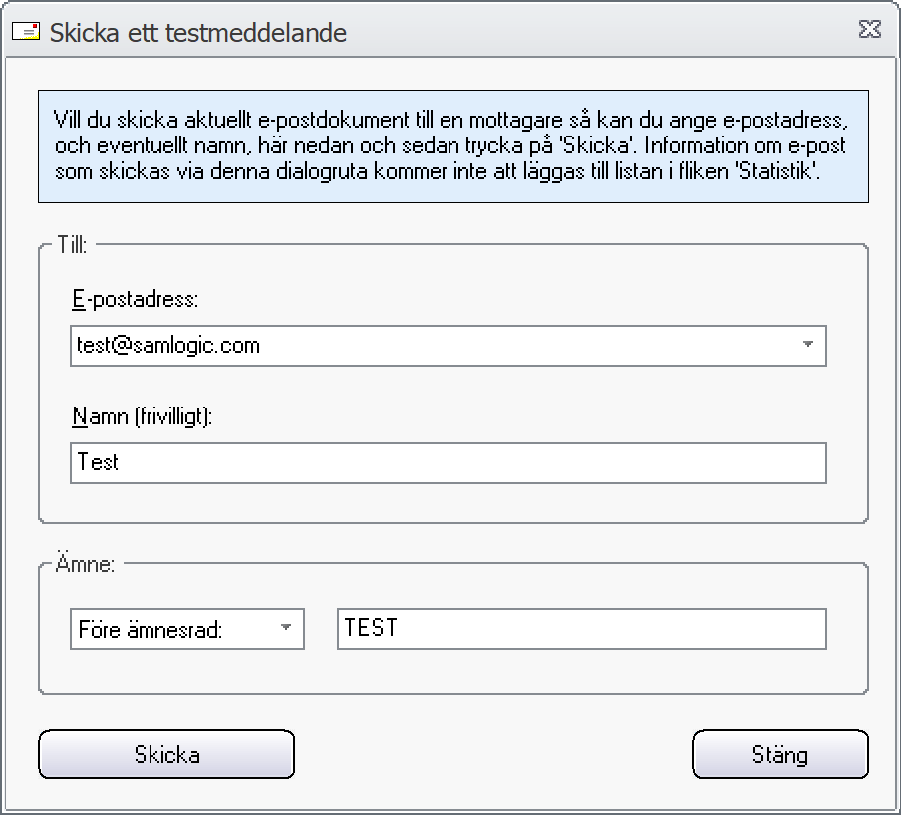This screenshot has width=901, height=815.
Task: Open the Före ämnesrad dropdown arrow
Action: coord(286,627)
